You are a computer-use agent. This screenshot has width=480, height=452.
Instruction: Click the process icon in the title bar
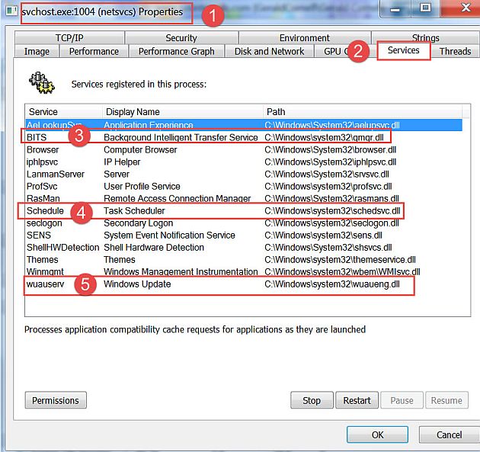12,11
